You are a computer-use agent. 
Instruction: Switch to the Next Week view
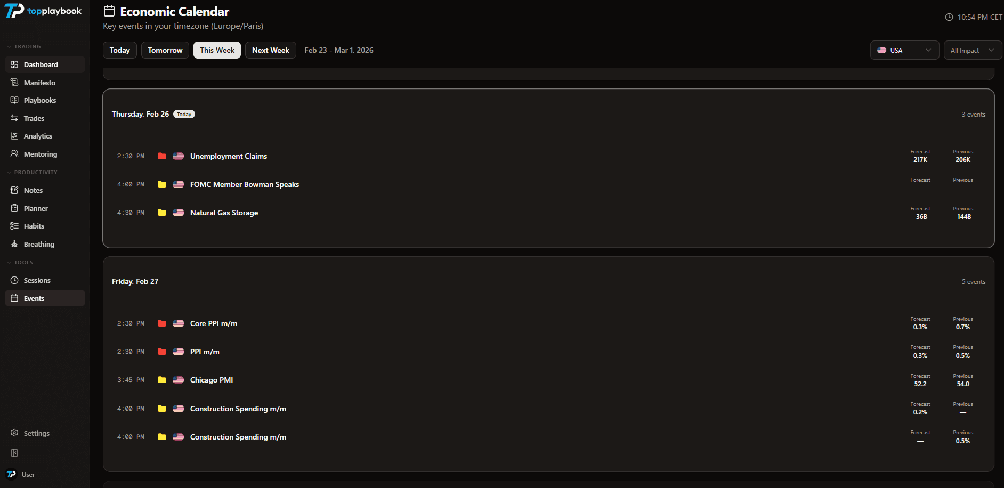coord(270,50)
